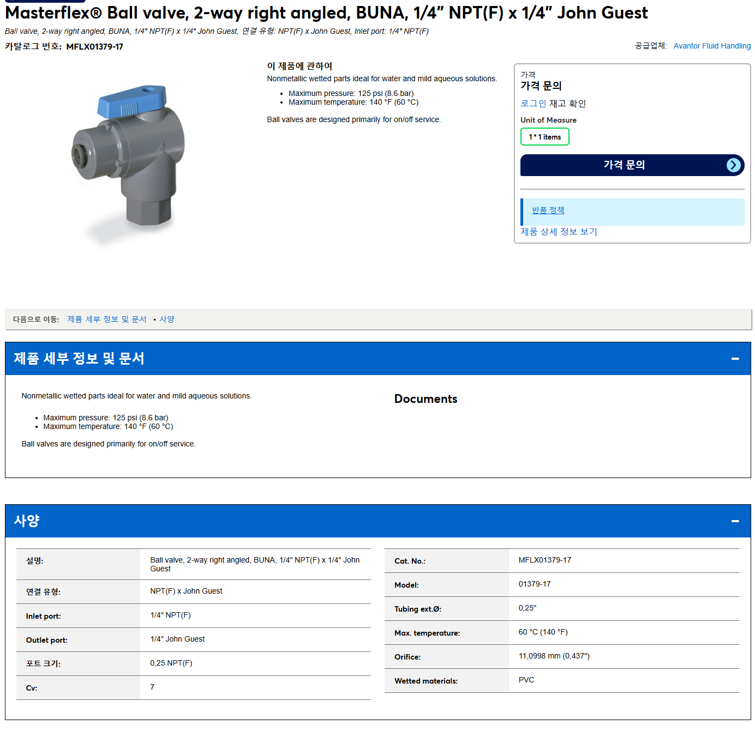755x731 pixels.
Task: Click the 설명 description value in the table
Action: pyautogui.click(x=255, y=564)
